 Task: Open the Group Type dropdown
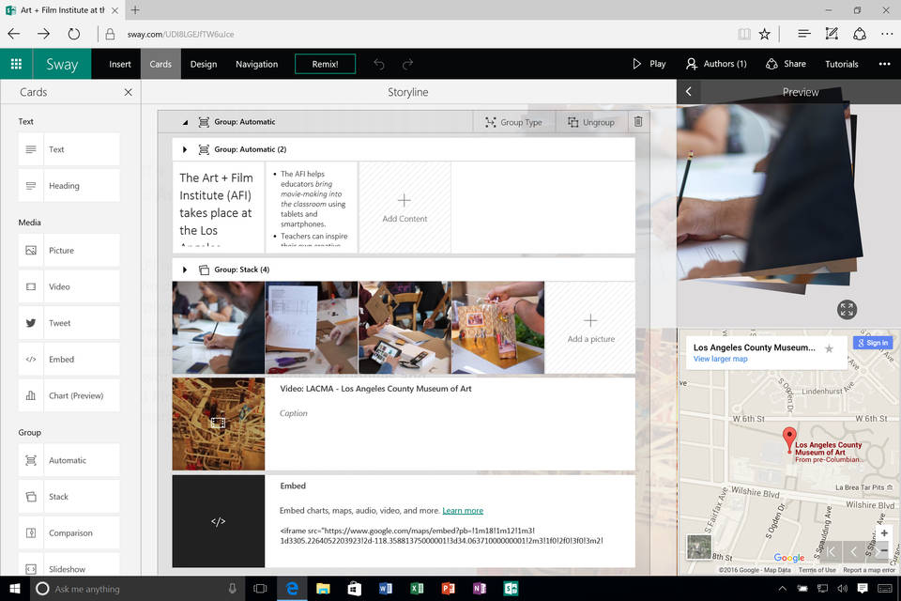pyautogui.click(x=514, y=121)
